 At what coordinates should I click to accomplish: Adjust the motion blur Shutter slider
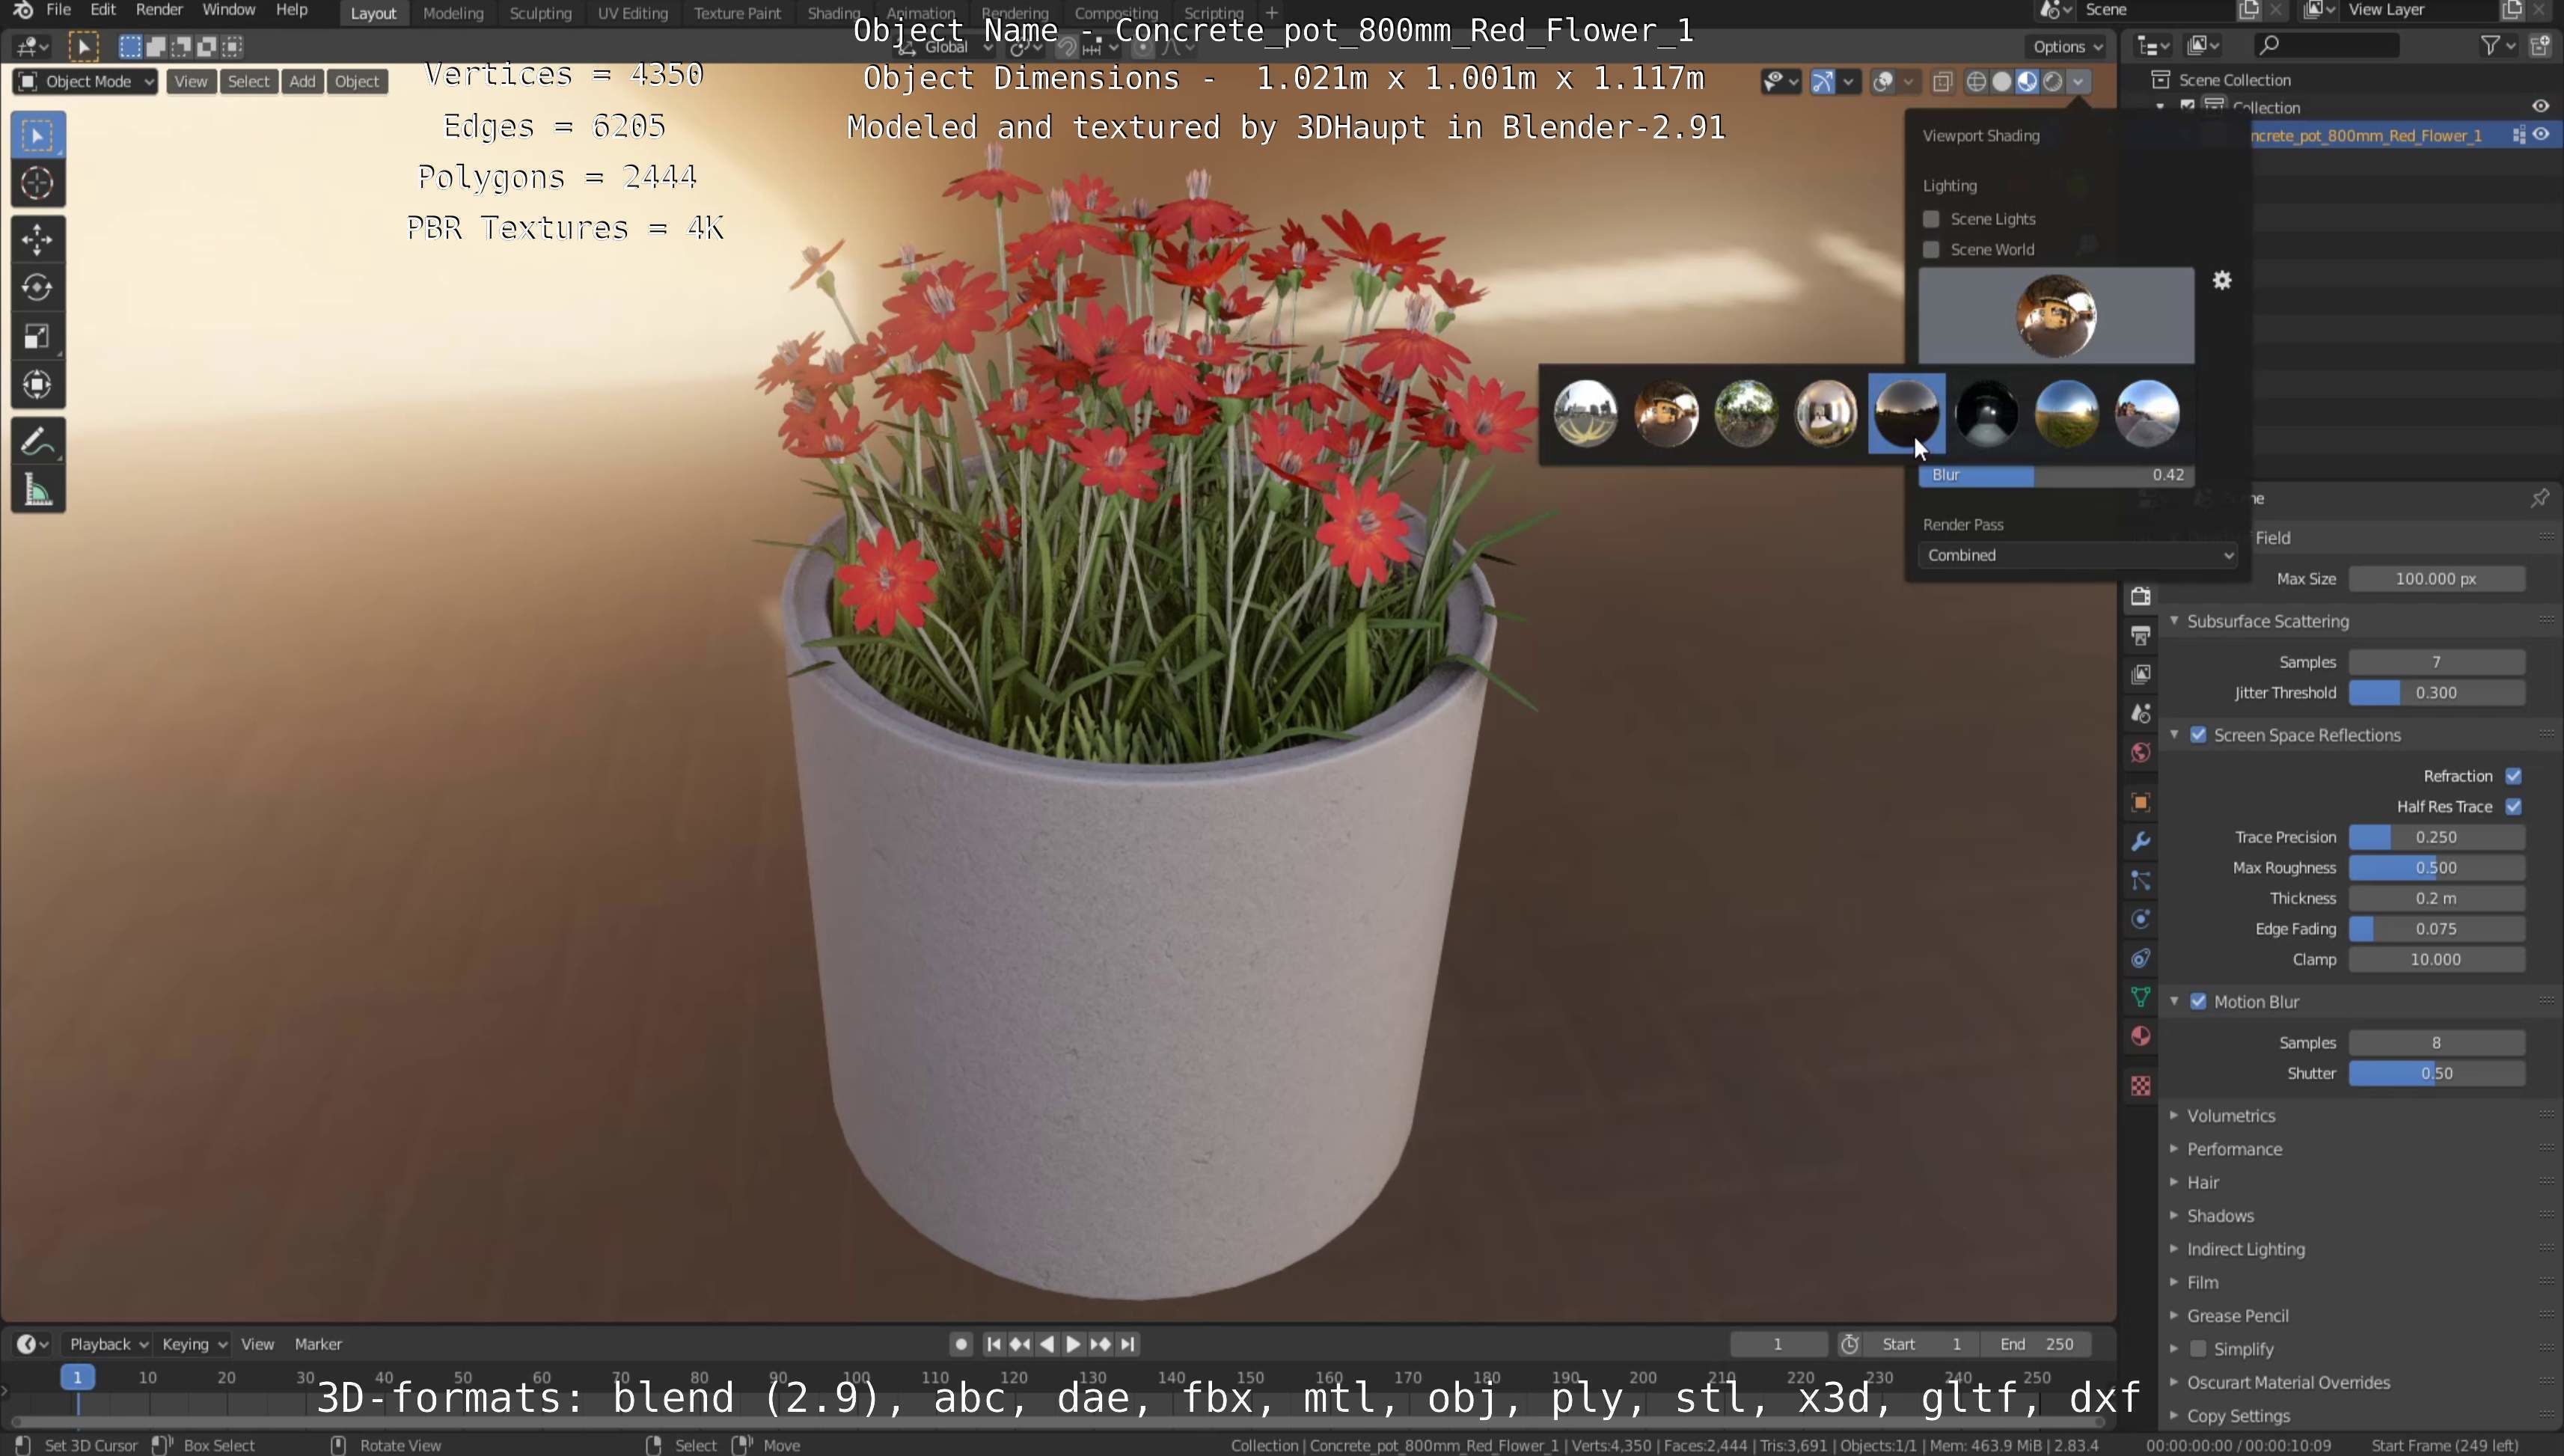tap(2436, 1073)
